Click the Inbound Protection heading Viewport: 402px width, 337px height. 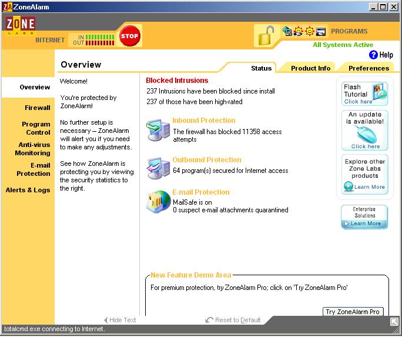(x=204, y=121)
